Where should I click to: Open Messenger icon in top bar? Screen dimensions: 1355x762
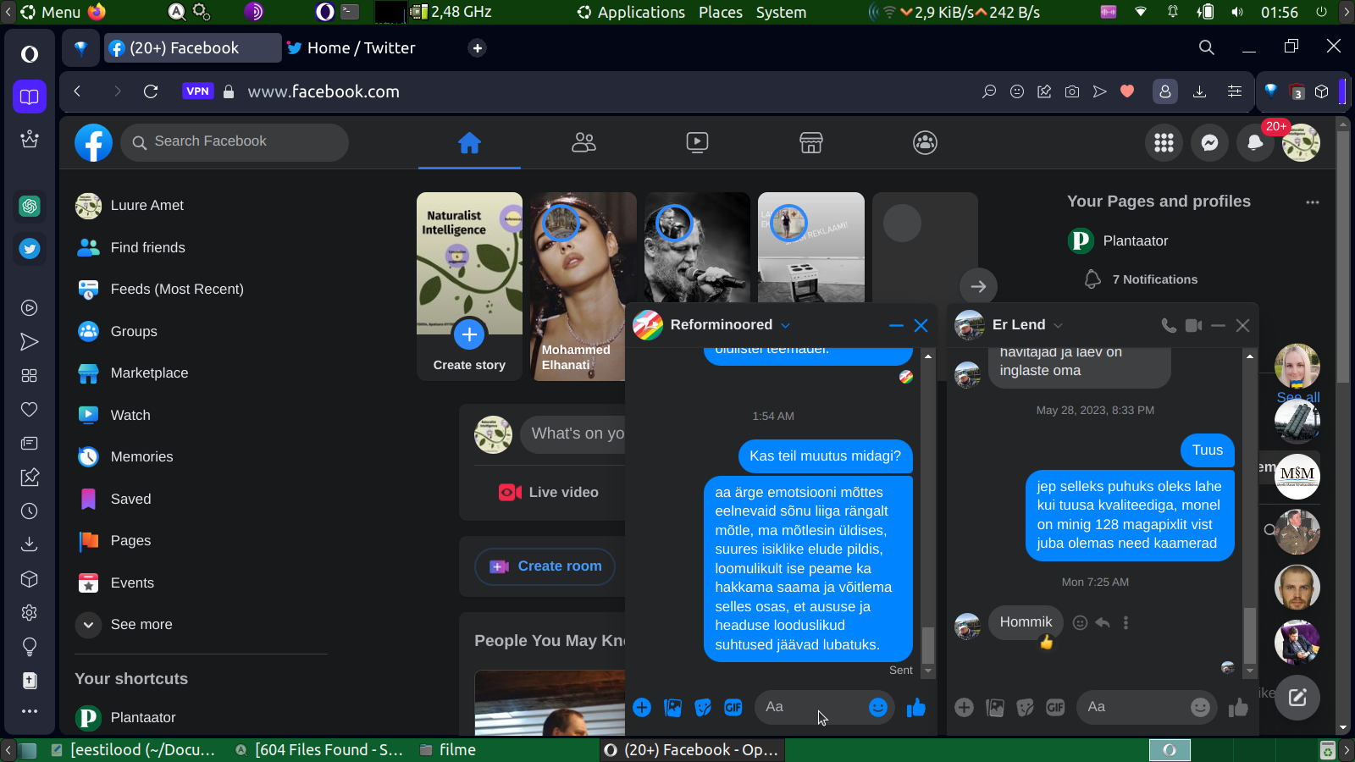1209,143
